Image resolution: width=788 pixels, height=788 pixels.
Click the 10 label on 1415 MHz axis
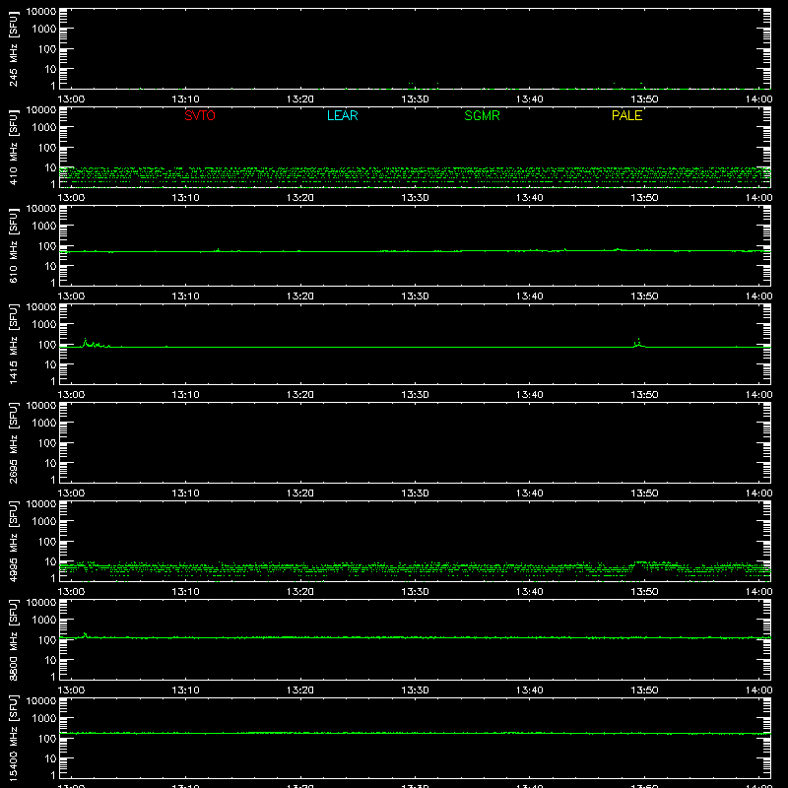coord(50,364)
